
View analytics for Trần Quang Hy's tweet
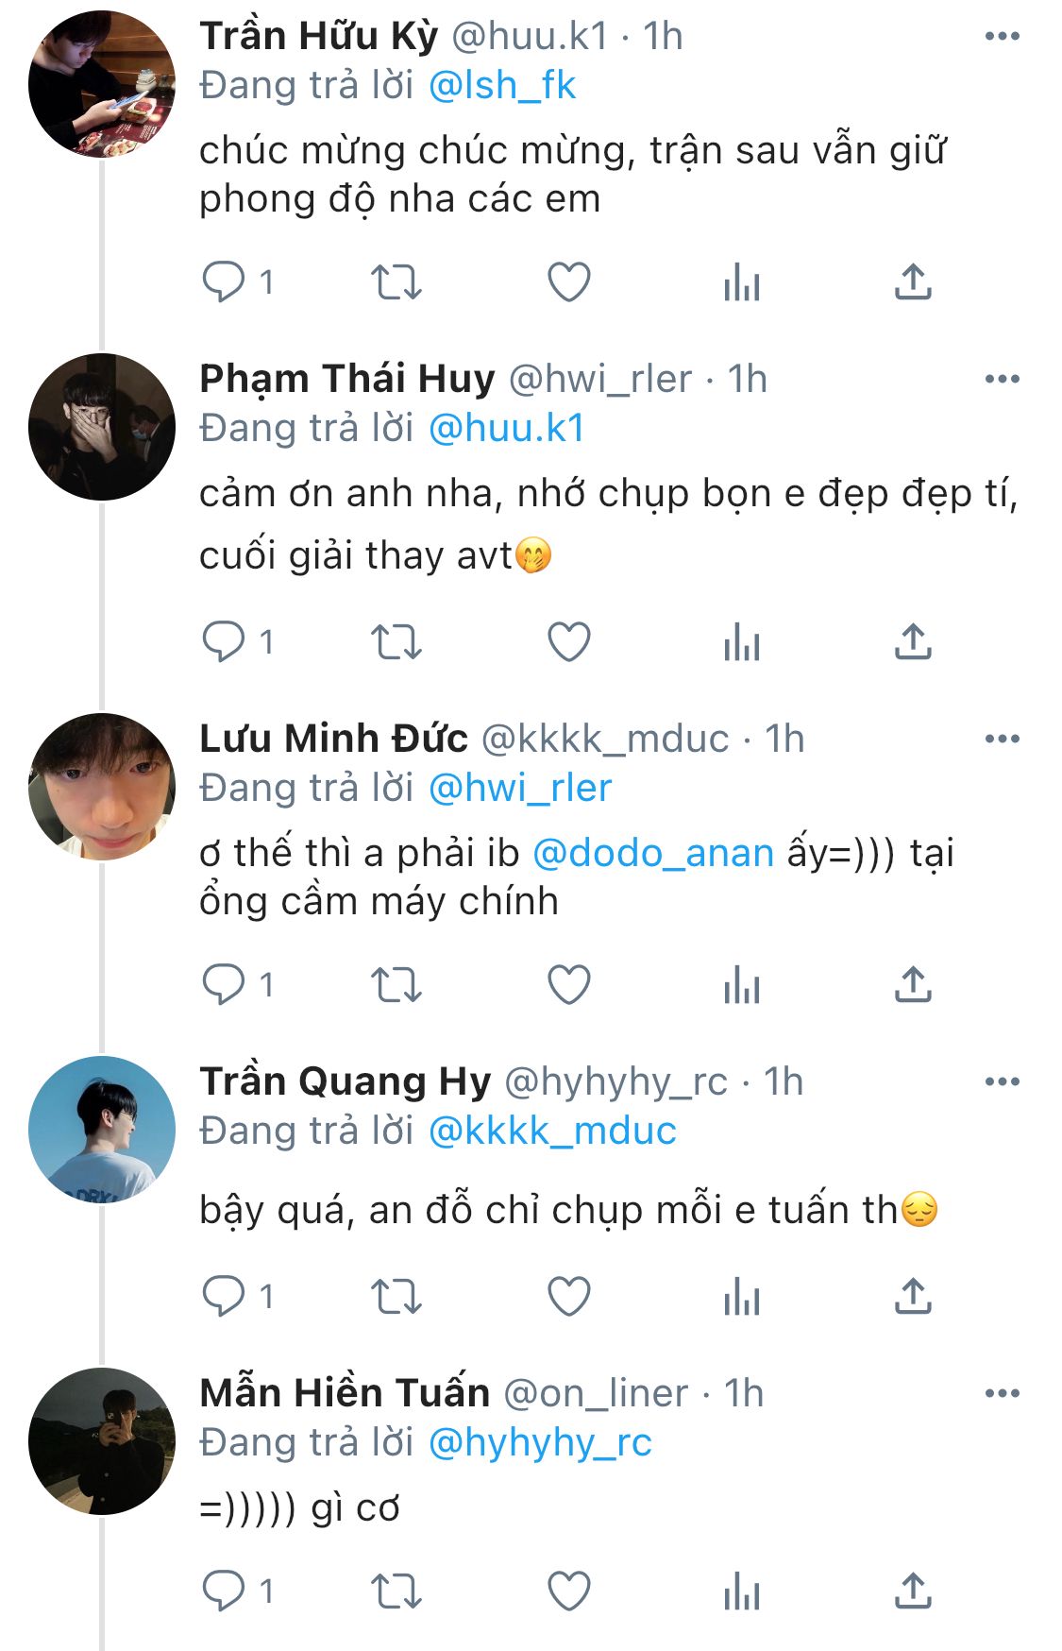[742, 1296]
